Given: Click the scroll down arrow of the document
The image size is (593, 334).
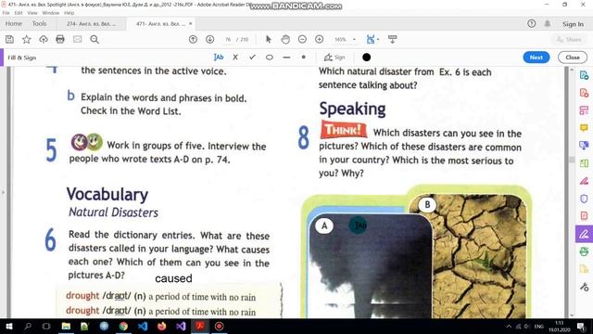Looking at the screenshot, I should (572, 315).
